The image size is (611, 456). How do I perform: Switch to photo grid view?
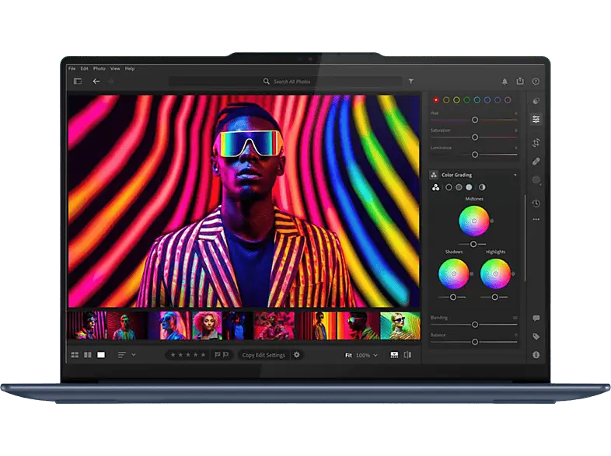point(75,355)
